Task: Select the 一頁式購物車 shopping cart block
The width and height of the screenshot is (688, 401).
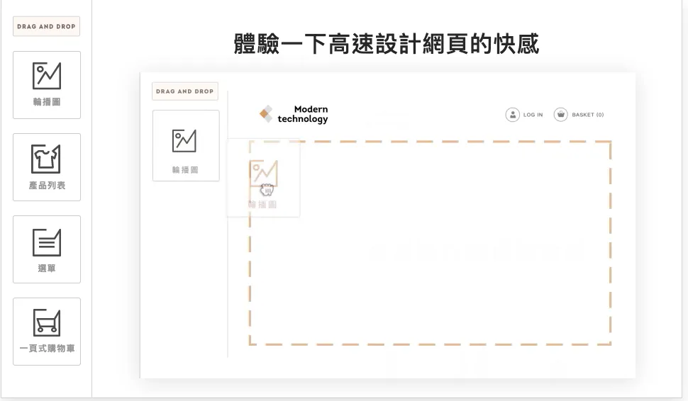Action: pyautogui.click(x=47, y=332)
